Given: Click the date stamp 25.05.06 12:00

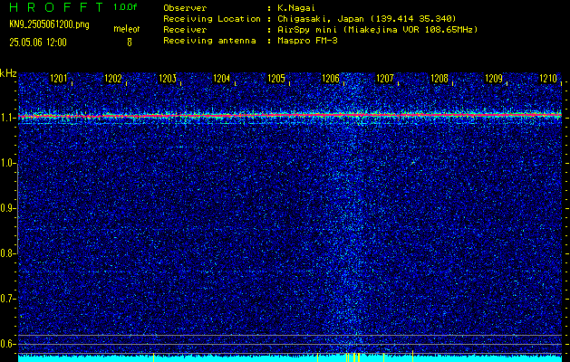Looking at the screenshot, I should pos(38,43).
